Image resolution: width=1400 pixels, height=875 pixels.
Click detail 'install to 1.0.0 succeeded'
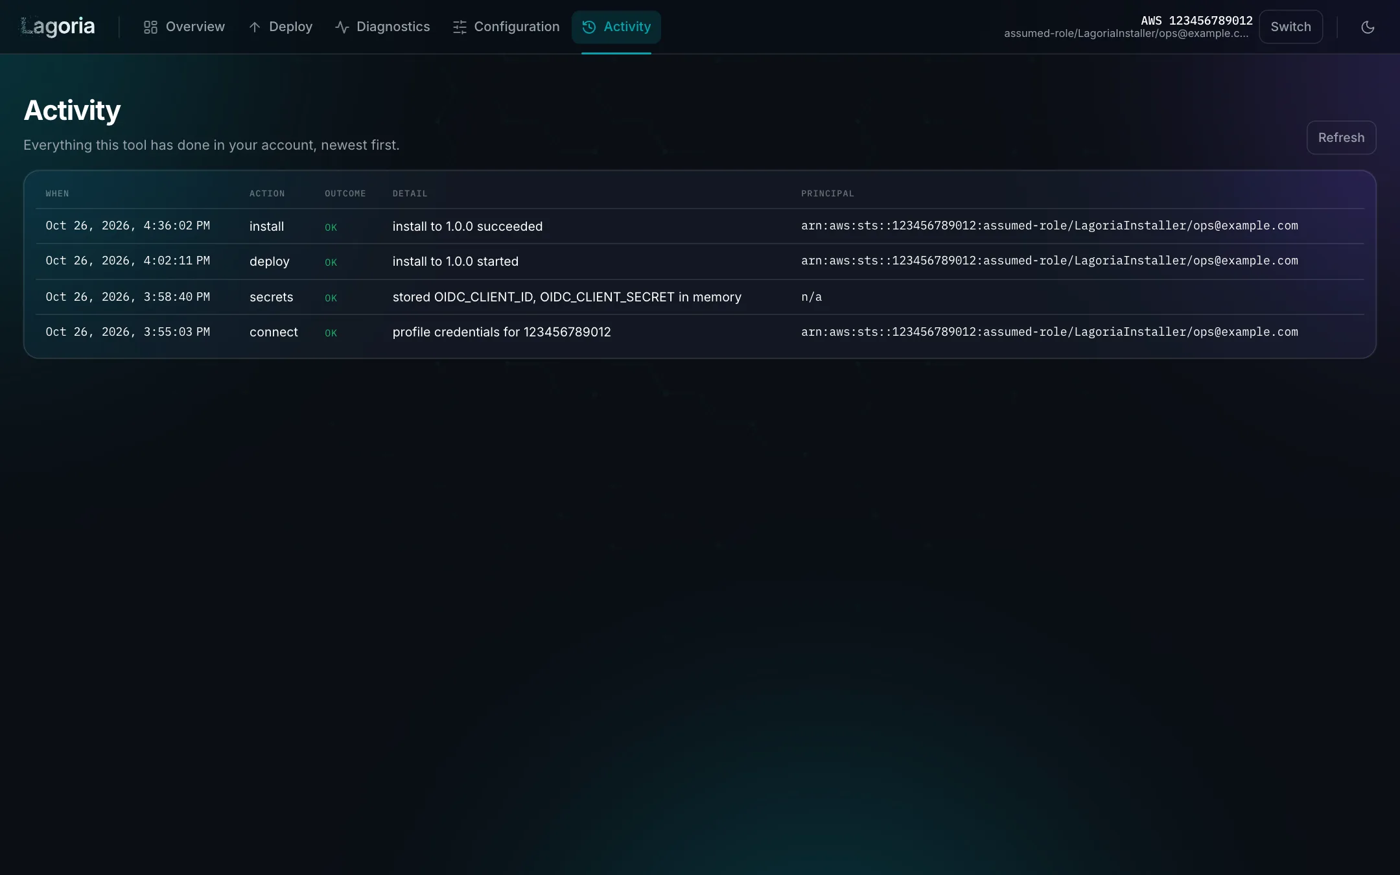467,226
